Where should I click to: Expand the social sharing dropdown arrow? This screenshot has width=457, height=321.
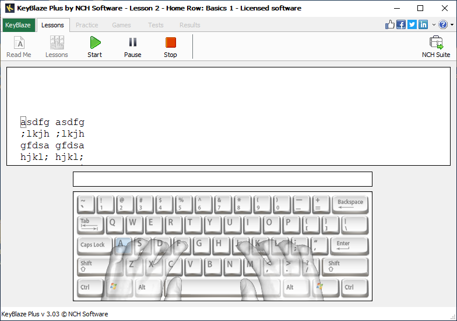click(x=434, y=25)
